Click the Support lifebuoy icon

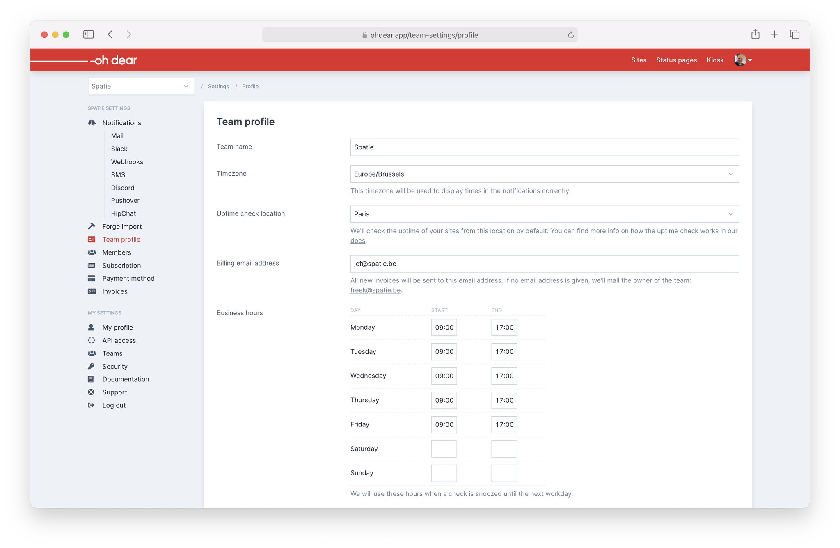coord(91,392)
